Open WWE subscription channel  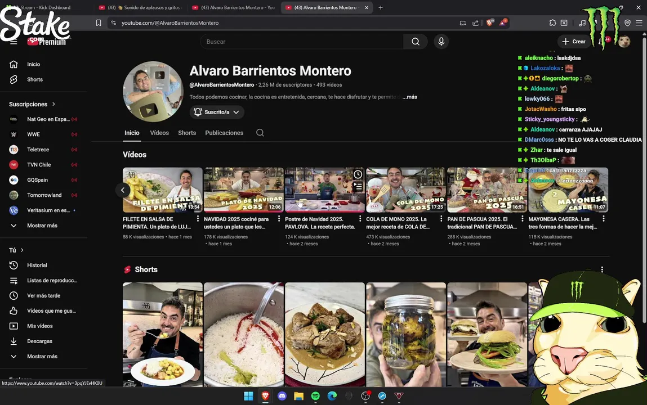click(x=43, y=134)
